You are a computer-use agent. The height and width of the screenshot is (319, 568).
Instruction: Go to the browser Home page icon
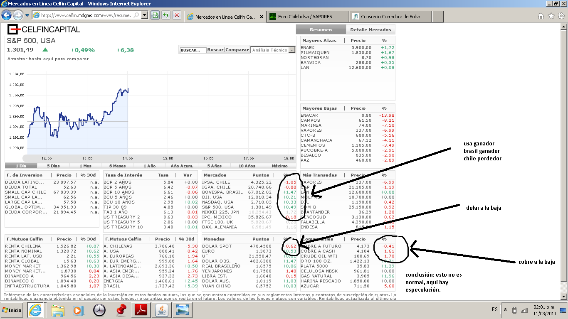tap(541, 16)
